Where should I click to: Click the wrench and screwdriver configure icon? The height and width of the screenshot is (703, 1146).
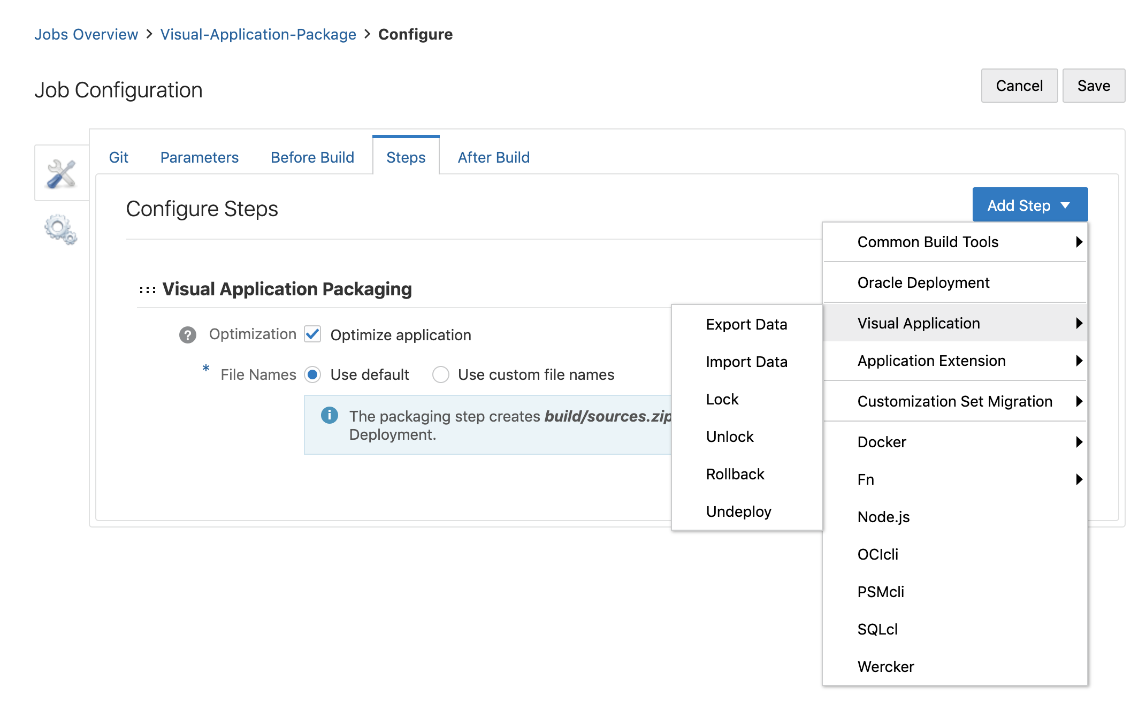(62, 174)
